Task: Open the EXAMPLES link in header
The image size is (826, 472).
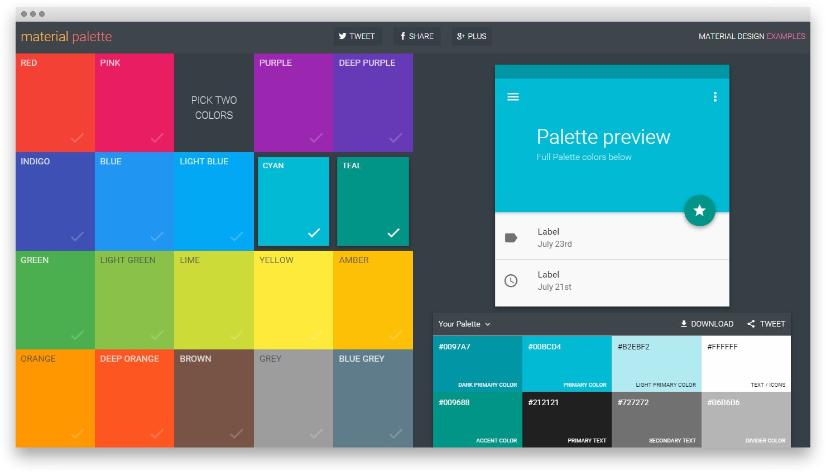Action: point(786,36)
